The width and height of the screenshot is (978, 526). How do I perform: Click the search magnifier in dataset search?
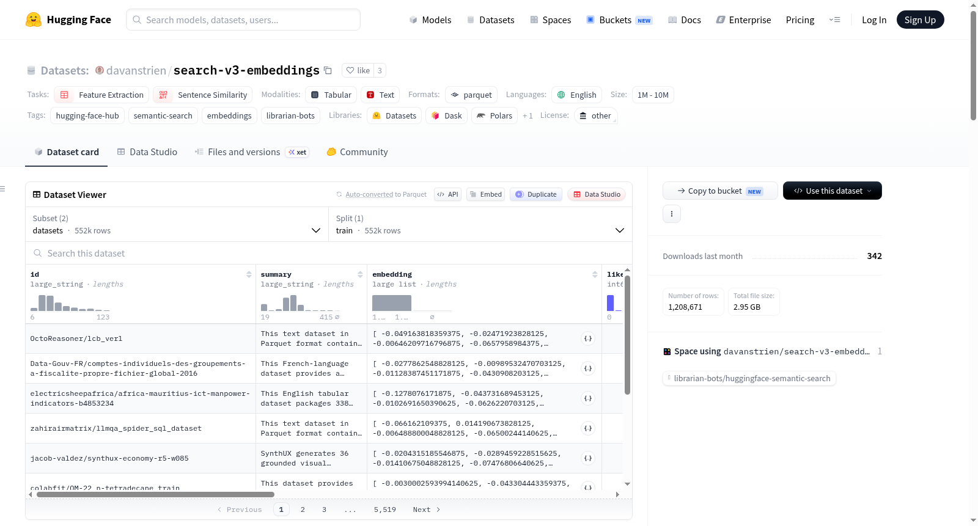click(x=38, y=253)
